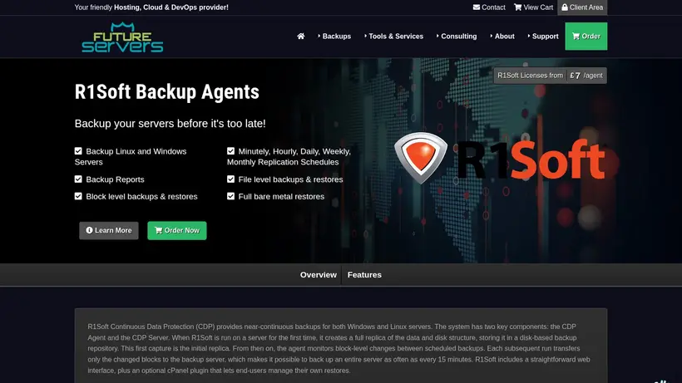This screenshot has width=682, height=383.
Task: Expand the Tools & Services menu
Action: 393,36
